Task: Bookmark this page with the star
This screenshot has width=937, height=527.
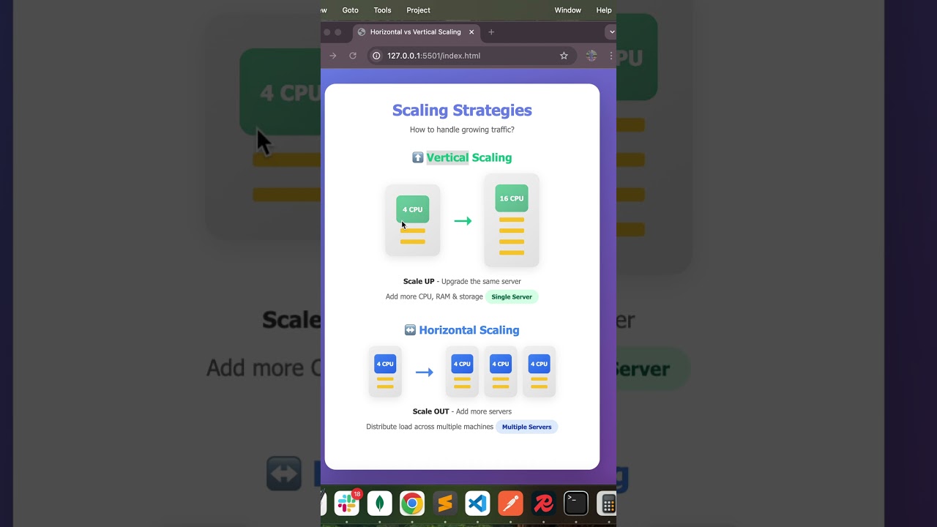Action: pos(564,56)
